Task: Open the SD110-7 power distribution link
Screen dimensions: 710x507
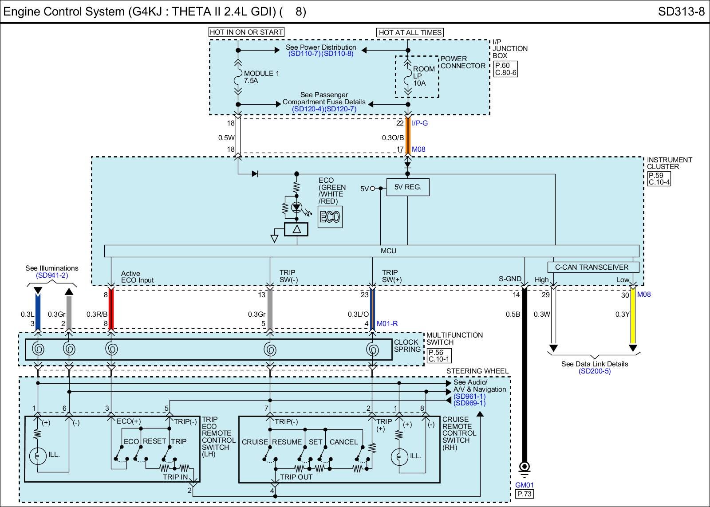Action: click(304, 54)
